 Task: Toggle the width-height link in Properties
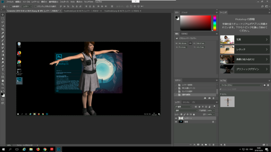[190, 43]
